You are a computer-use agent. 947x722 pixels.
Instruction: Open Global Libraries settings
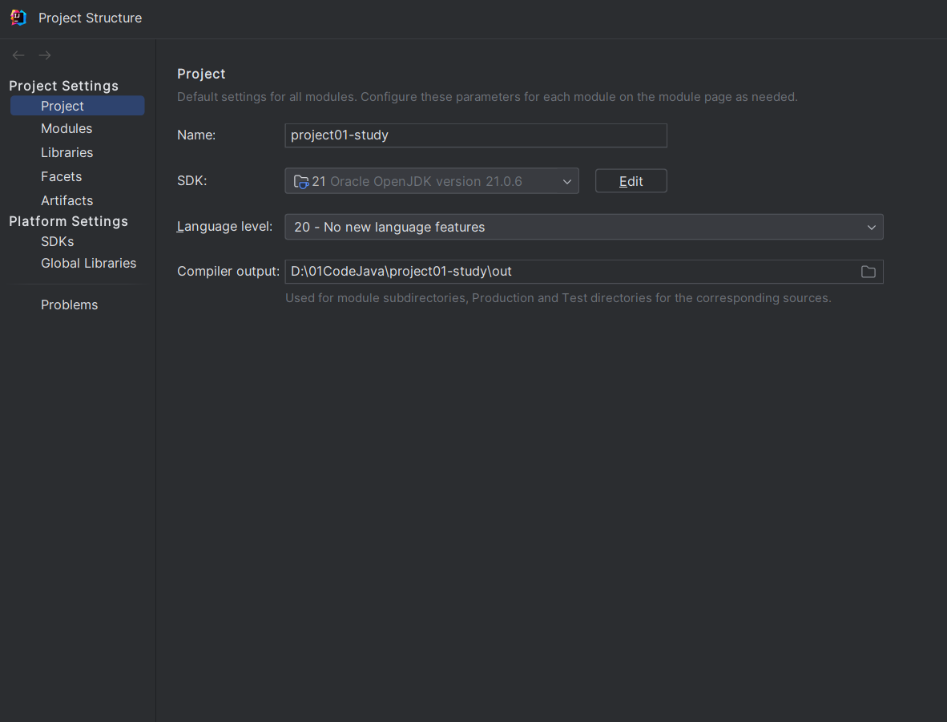89,264
